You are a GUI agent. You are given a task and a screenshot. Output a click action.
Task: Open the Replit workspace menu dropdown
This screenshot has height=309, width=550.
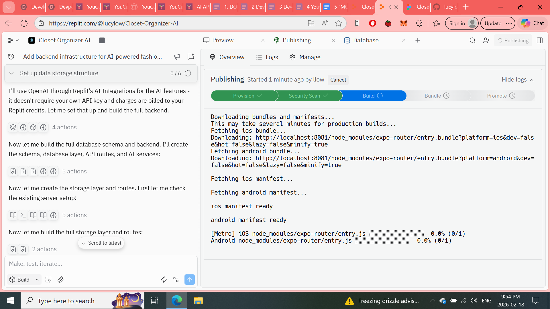[x=13, y=40]
